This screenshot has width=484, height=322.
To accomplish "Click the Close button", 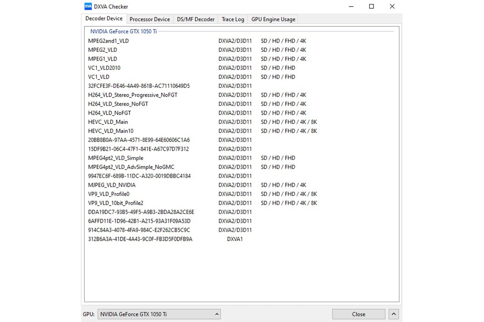I will [x=359, y=314].
